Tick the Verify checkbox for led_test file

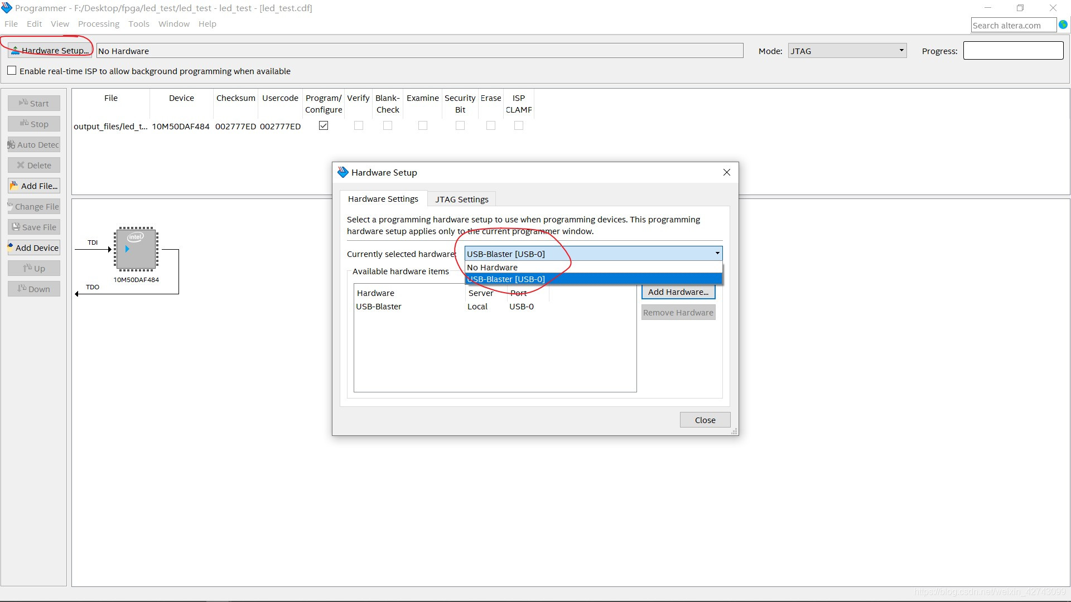point(359,125)
